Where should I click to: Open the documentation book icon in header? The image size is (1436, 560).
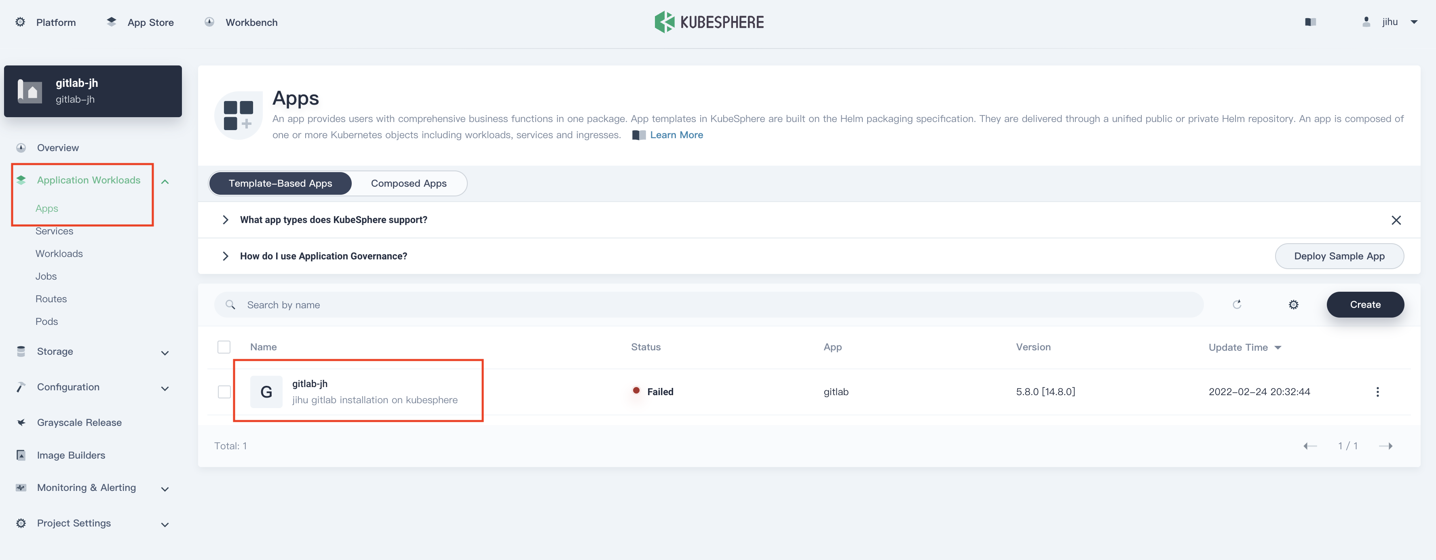tap(1311, 22)
